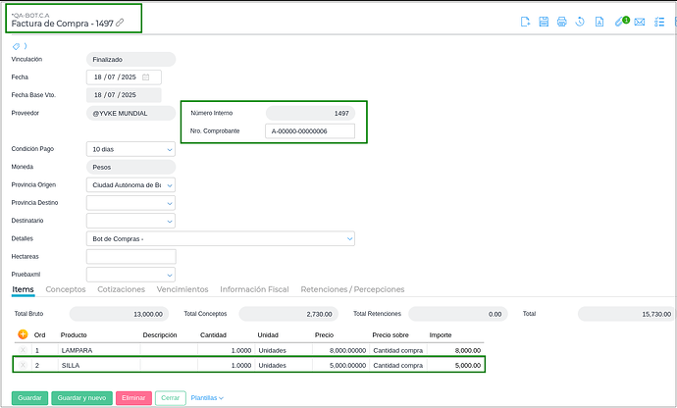Open the Información Fiscal tab

coord(254,289)
